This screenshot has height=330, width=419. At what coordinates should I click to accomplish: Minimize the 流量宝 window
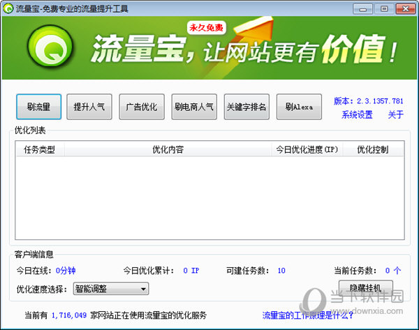[362, 9]
